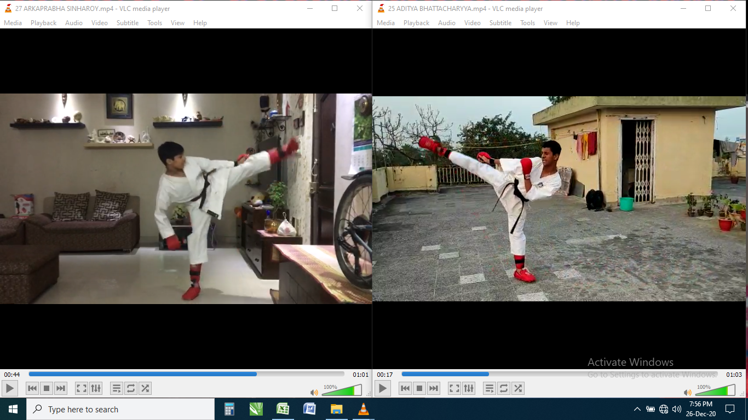748x420 pixels.
Task: Open battery status in system tray
Action: pyautogui.click(x=651, y=409)
